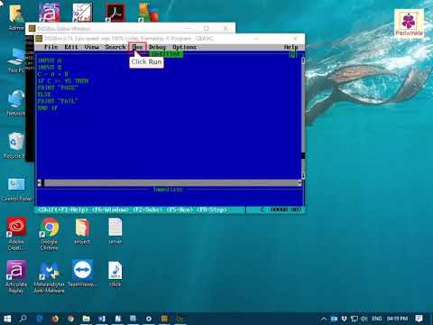Click F5=Run in the status bar
The image size is (433, 325).
[x=180, y=209]
